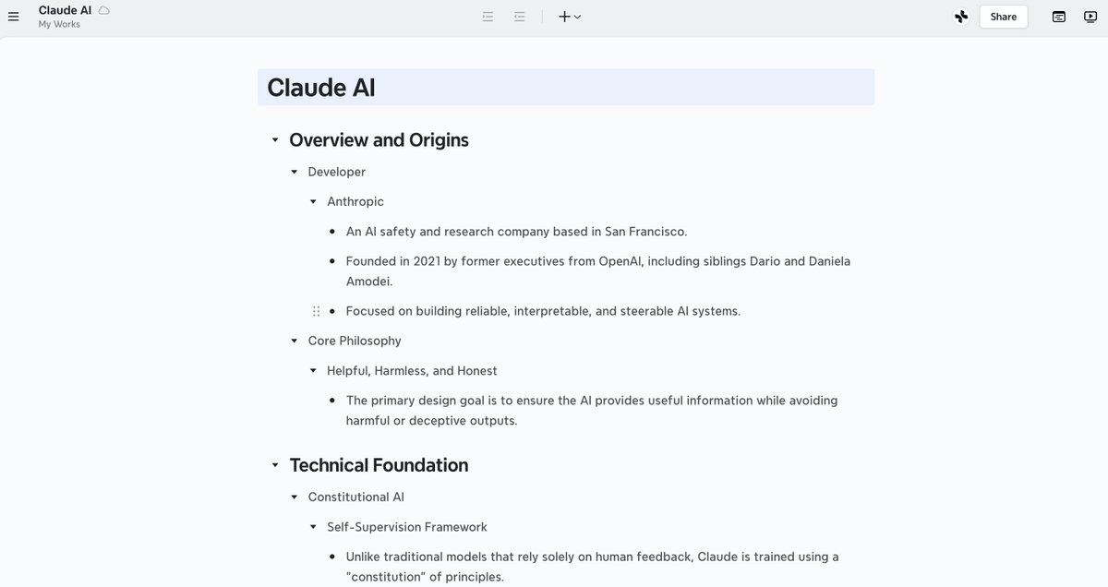
Task: Click the Overview and Origins heading
Action: coord(379,140)
